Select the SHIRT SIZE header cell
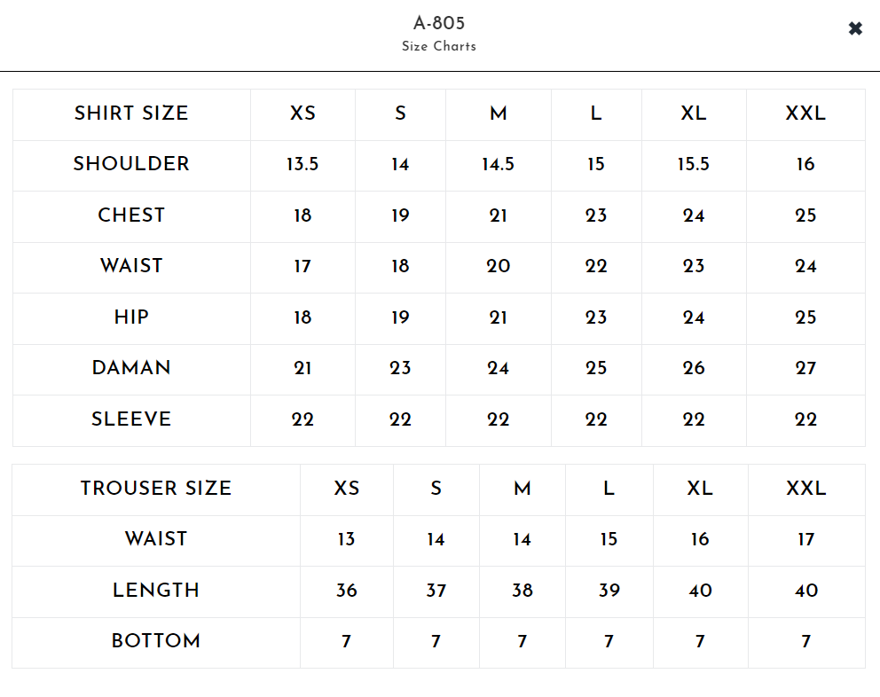 pos(131,114)
